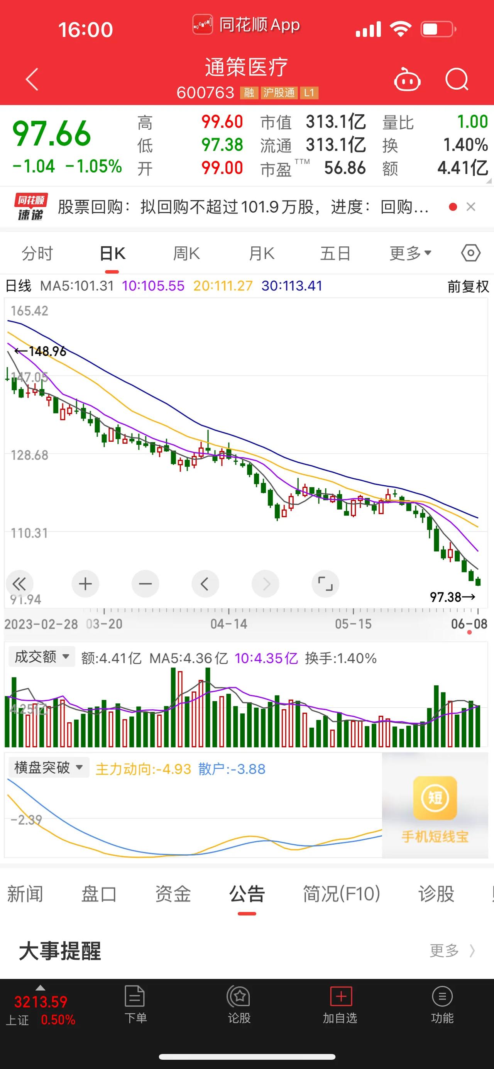Select the 公告 tab
Screen dimensions: 494x1069
tap(247, 893)
